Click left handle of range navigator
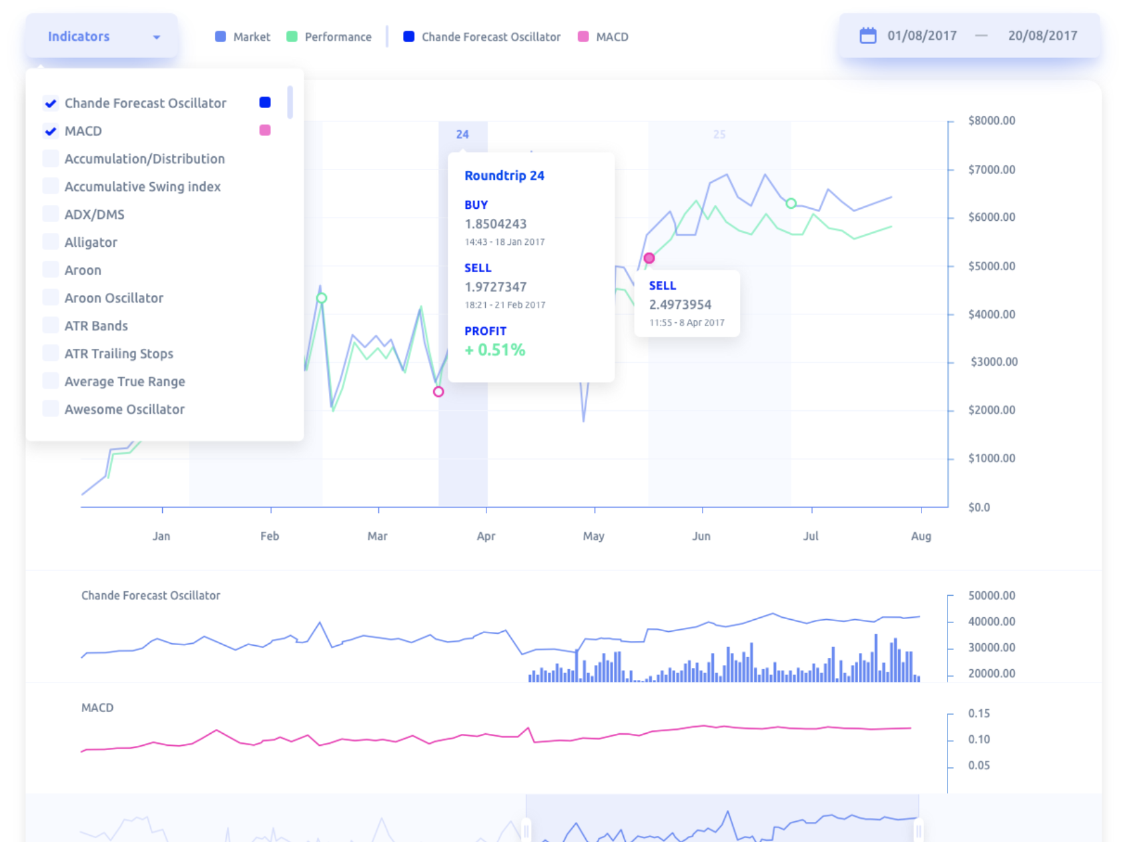1121x842 pixels. click(x=526, y=831)
